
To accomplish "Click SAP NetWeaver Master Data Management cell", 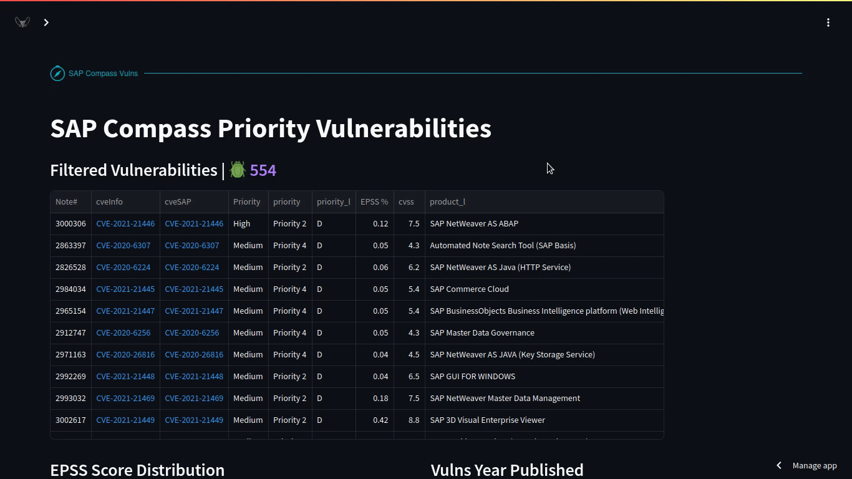I will pyautogui.click(x=545, y=399).
